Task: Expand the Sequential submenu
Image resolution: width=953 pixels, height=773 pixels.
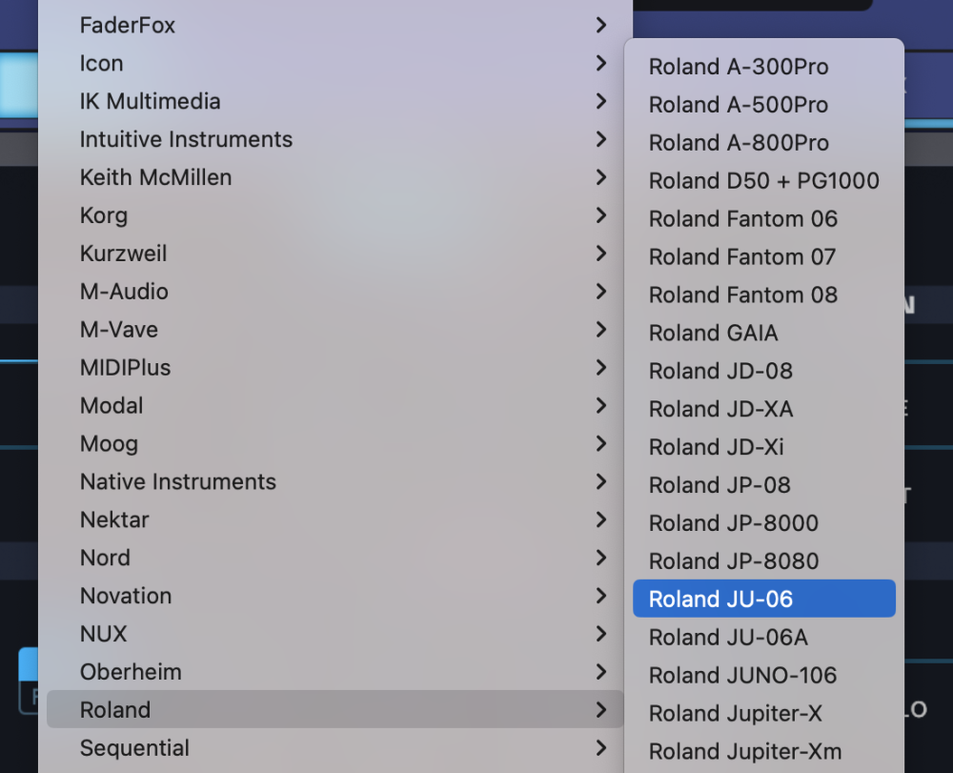Action: [134, 748]
